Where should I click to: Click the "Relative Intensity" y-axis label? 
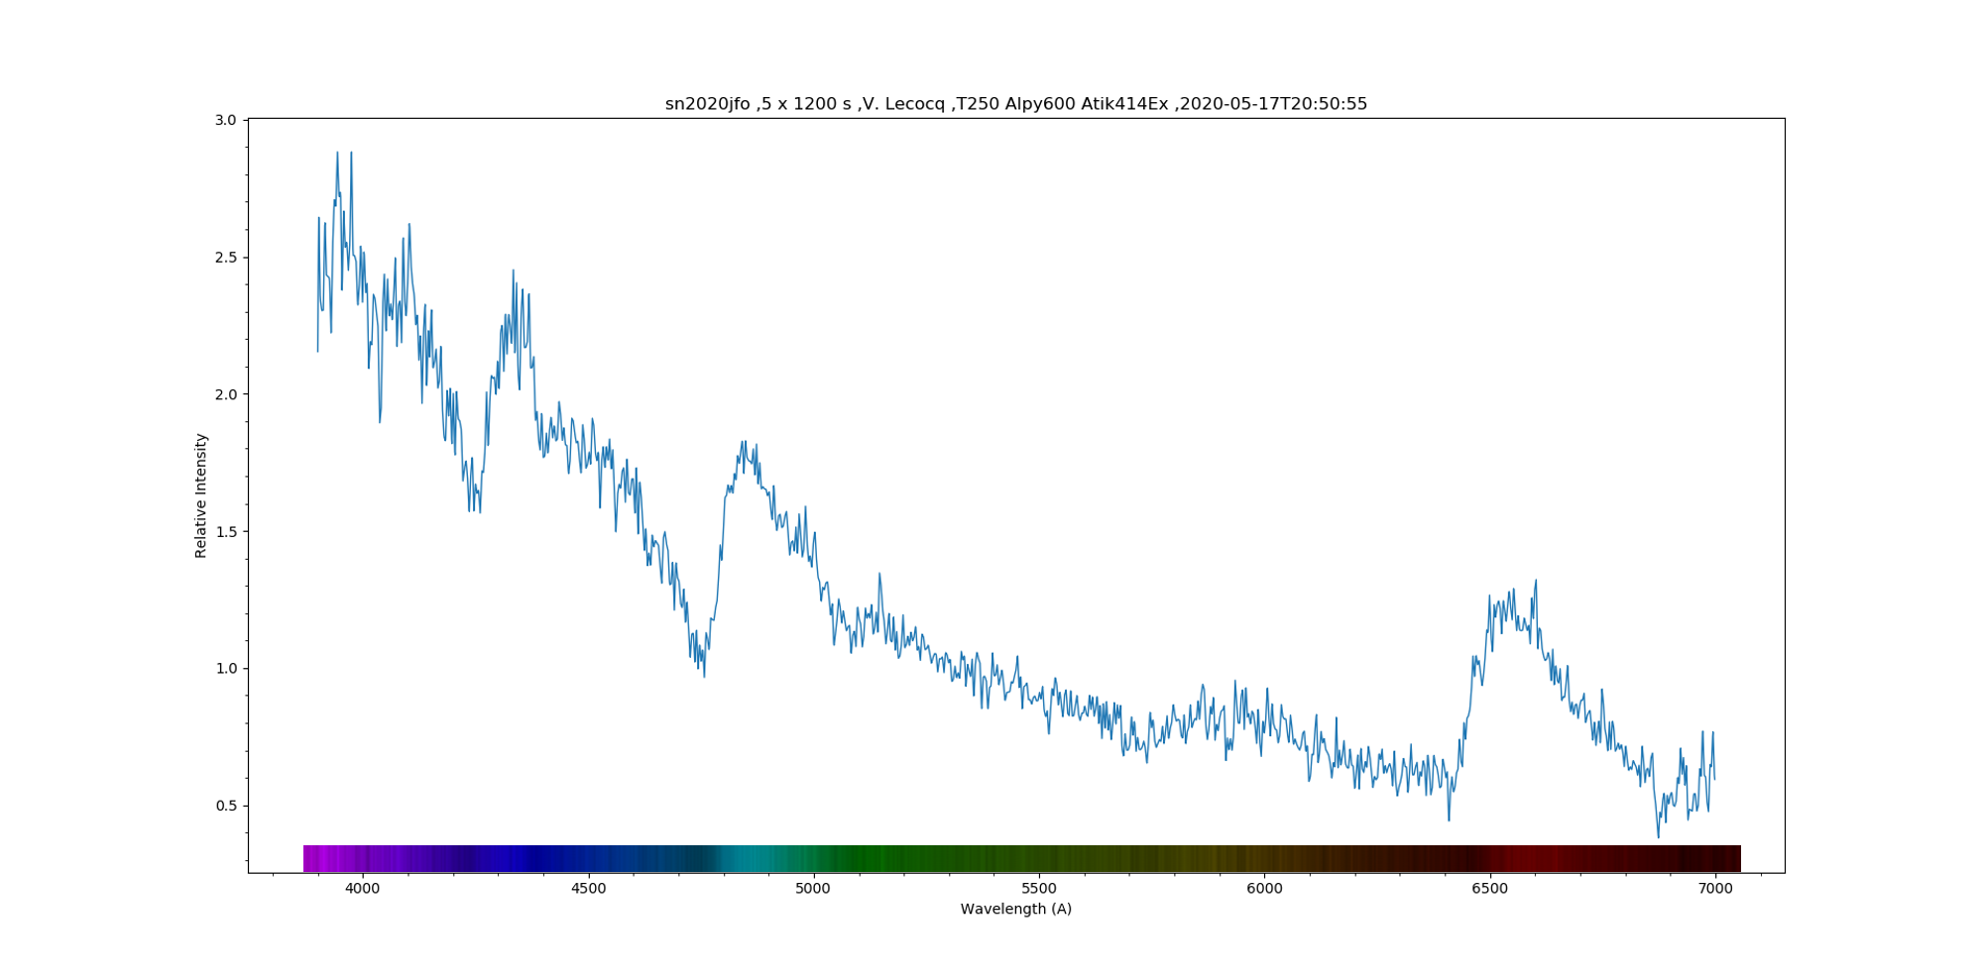201,495
